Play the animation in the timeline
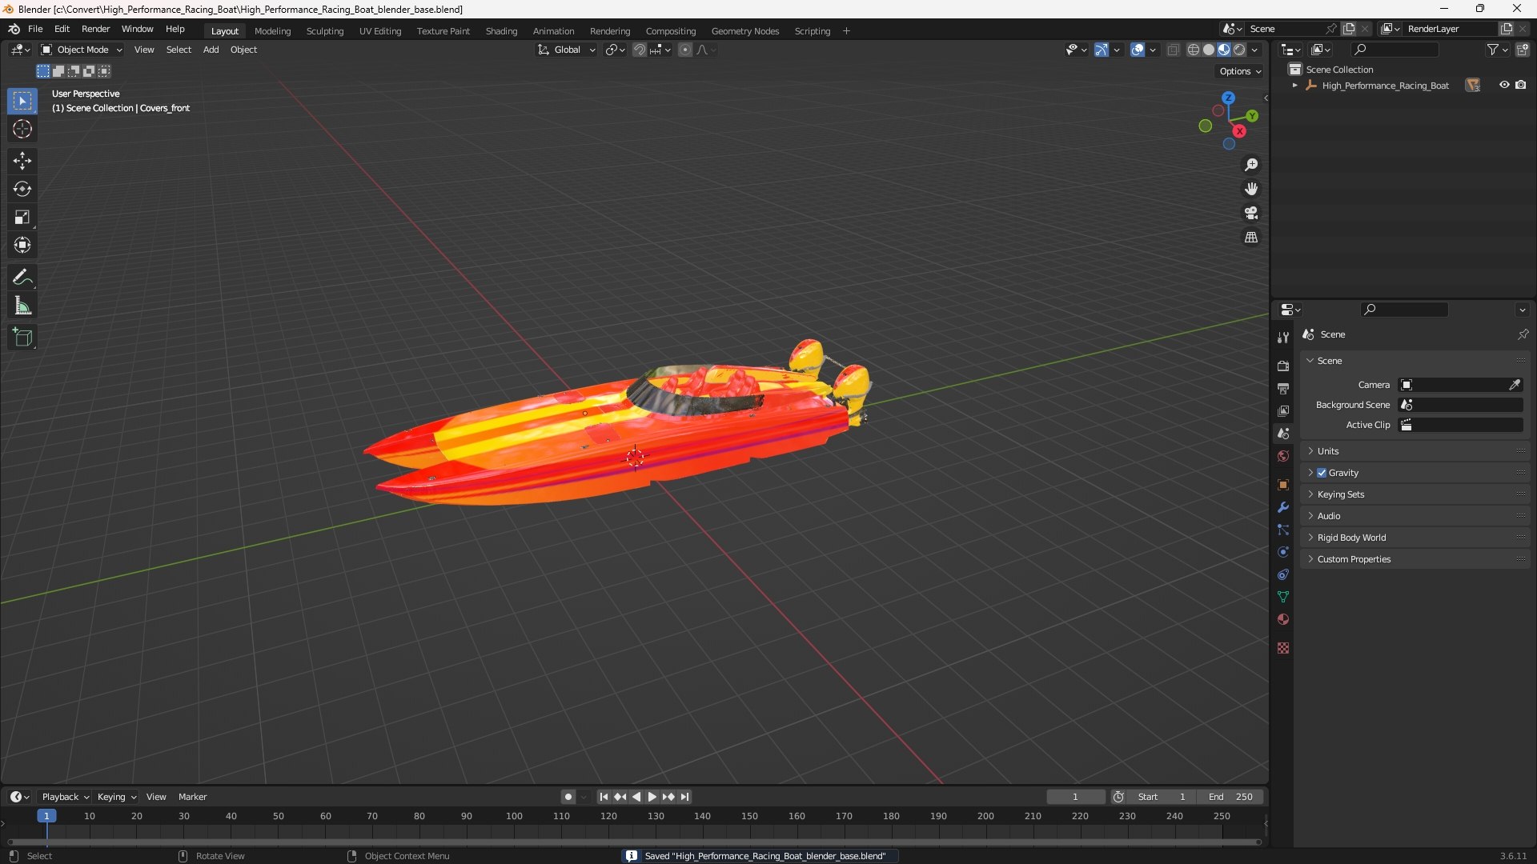The height and width of the screenshot is (864, 1537). 652,797
